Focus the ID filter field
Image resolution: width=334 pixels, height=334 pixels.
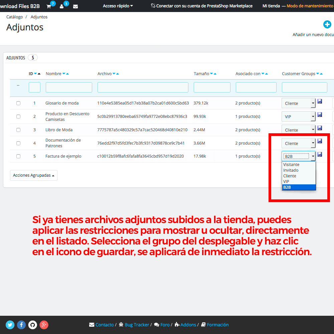pyautogui.click(x=34, y=87)
